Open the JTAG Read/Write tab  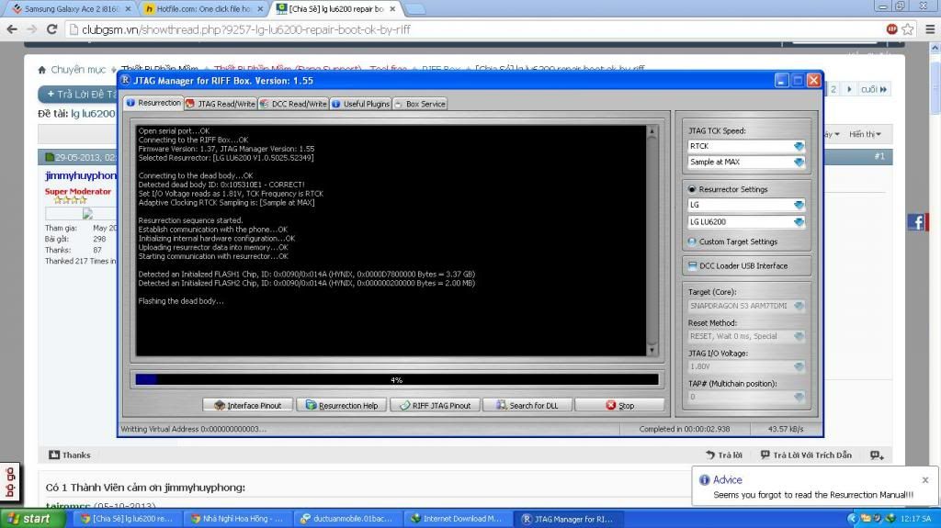pyautogui.click(x=221, y=104)
